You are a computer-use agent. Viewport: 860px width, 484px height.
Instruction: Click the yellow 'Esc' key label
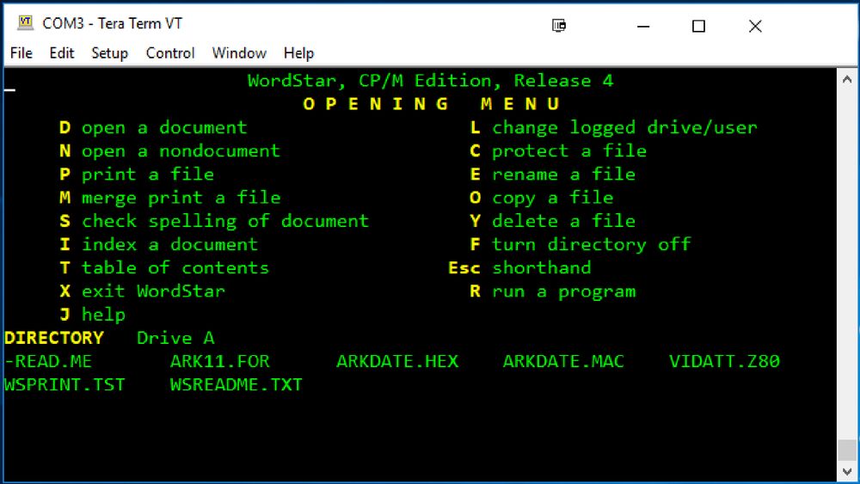point(464,268)
